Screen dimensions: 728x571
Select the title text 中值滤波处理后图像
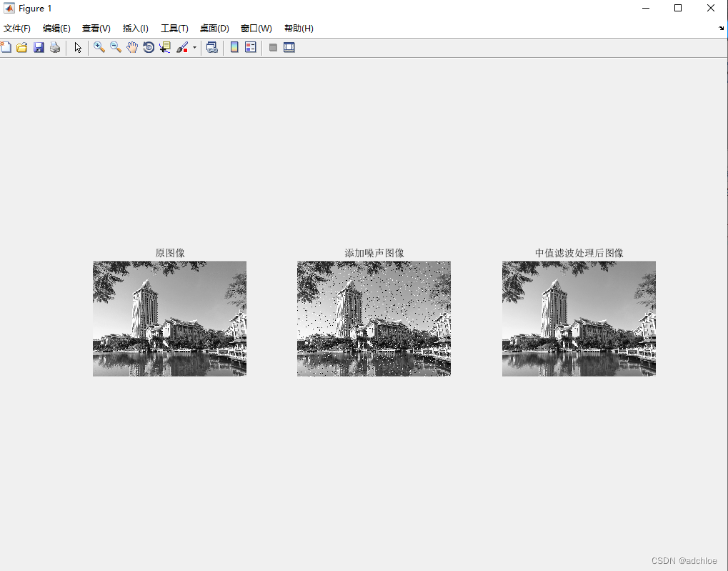coord(579,253)
